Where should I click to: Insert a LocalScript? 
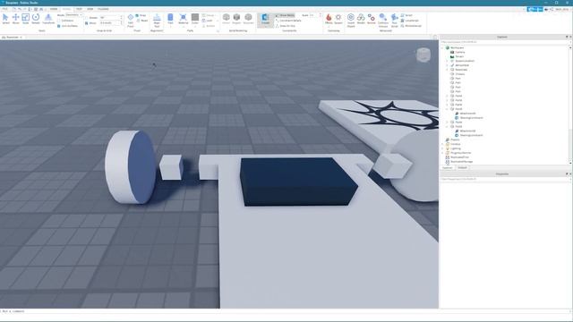(410, 21)
